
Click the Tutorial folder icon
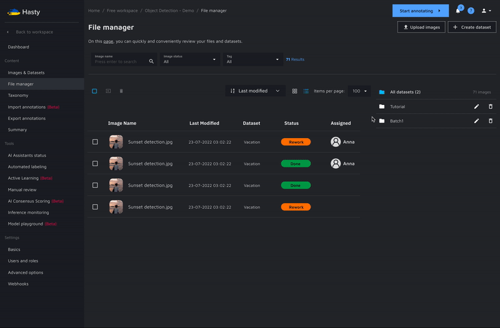(382, 106)
